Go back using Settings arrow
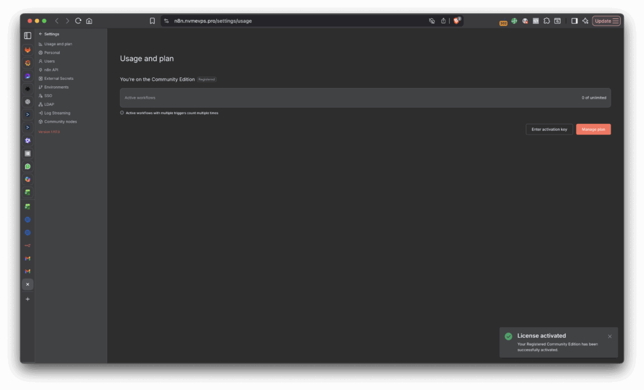 [40, 34]
